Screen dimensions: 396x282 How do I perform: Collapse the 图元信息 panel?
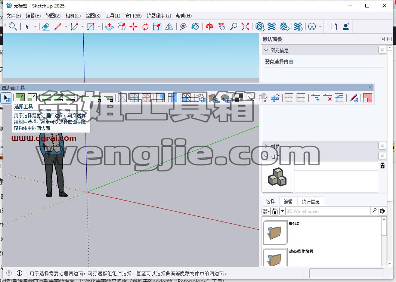tap(266, 50)
